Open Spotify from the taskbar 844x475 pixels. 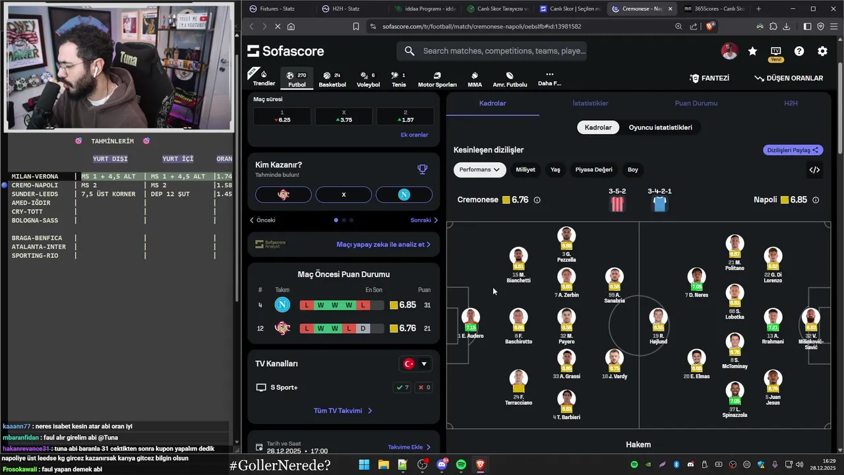click(x=461, y=464)
